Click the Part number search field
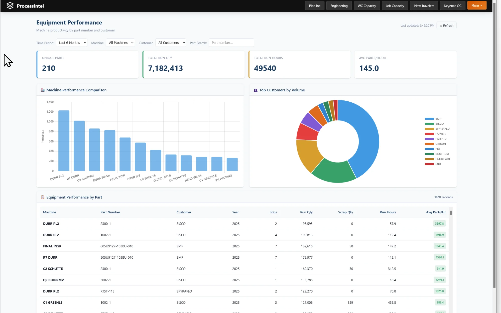Screen dimensions: 501x313 coord(231,43)
